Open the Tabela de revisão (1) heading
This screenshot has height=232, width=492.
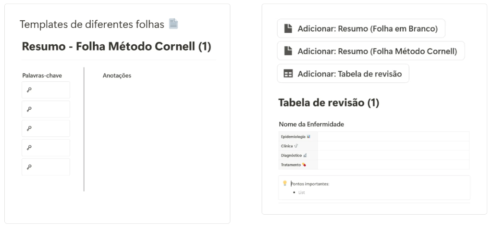(329, 103)
